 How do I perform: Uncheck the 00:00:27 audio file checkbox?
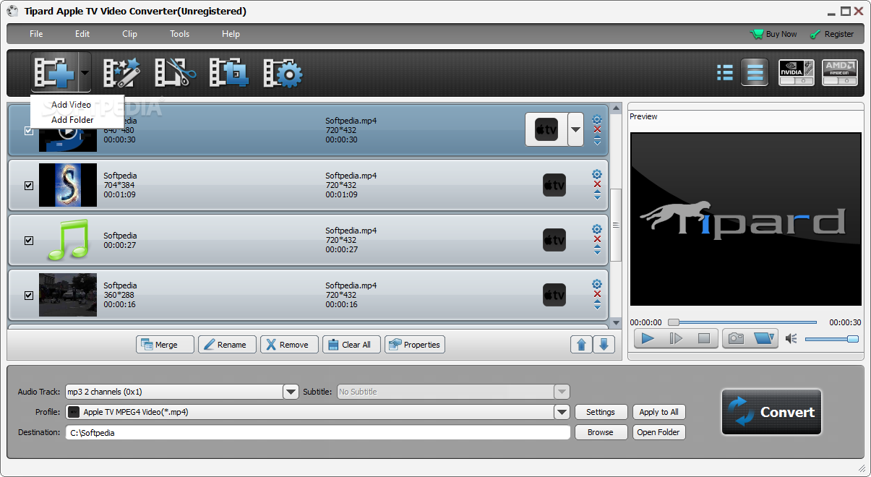point(29,241)
